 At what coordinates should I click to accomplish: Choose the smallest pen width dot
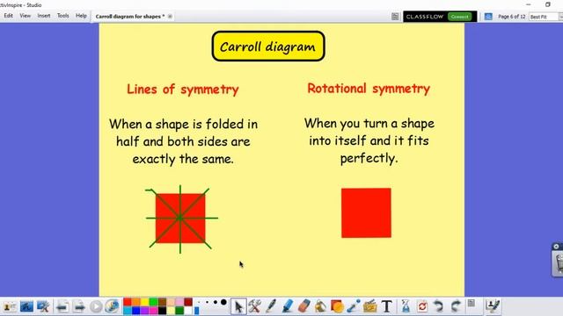tap(199, 302)
